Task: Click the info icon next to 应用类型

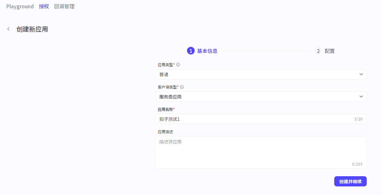Action: 178,65
